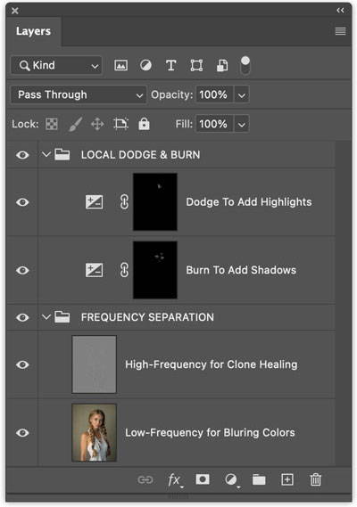
Task: Collapse the LOCAL DODGE & BURN group
Action: point(46,154)
